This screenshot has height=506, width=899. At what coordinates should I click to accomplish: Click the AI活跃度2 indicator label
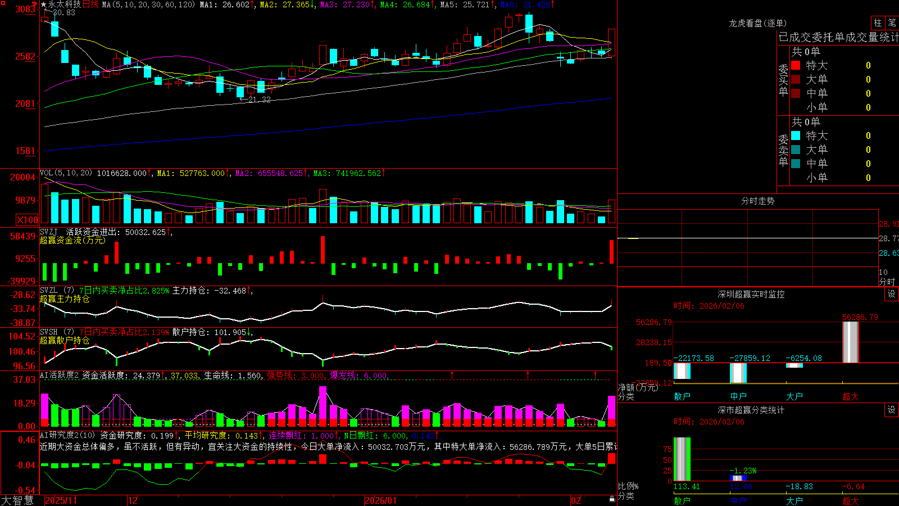coord(60,376)
